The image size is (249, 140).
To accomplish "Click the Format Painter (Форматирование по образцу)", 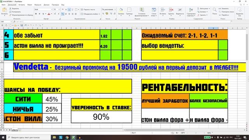I will click(21, 15).
